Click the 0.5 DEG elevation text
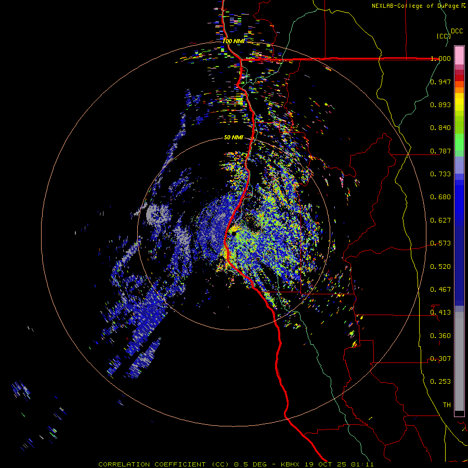468x468 pixels. pyautogui.click(x=250, y=464)
